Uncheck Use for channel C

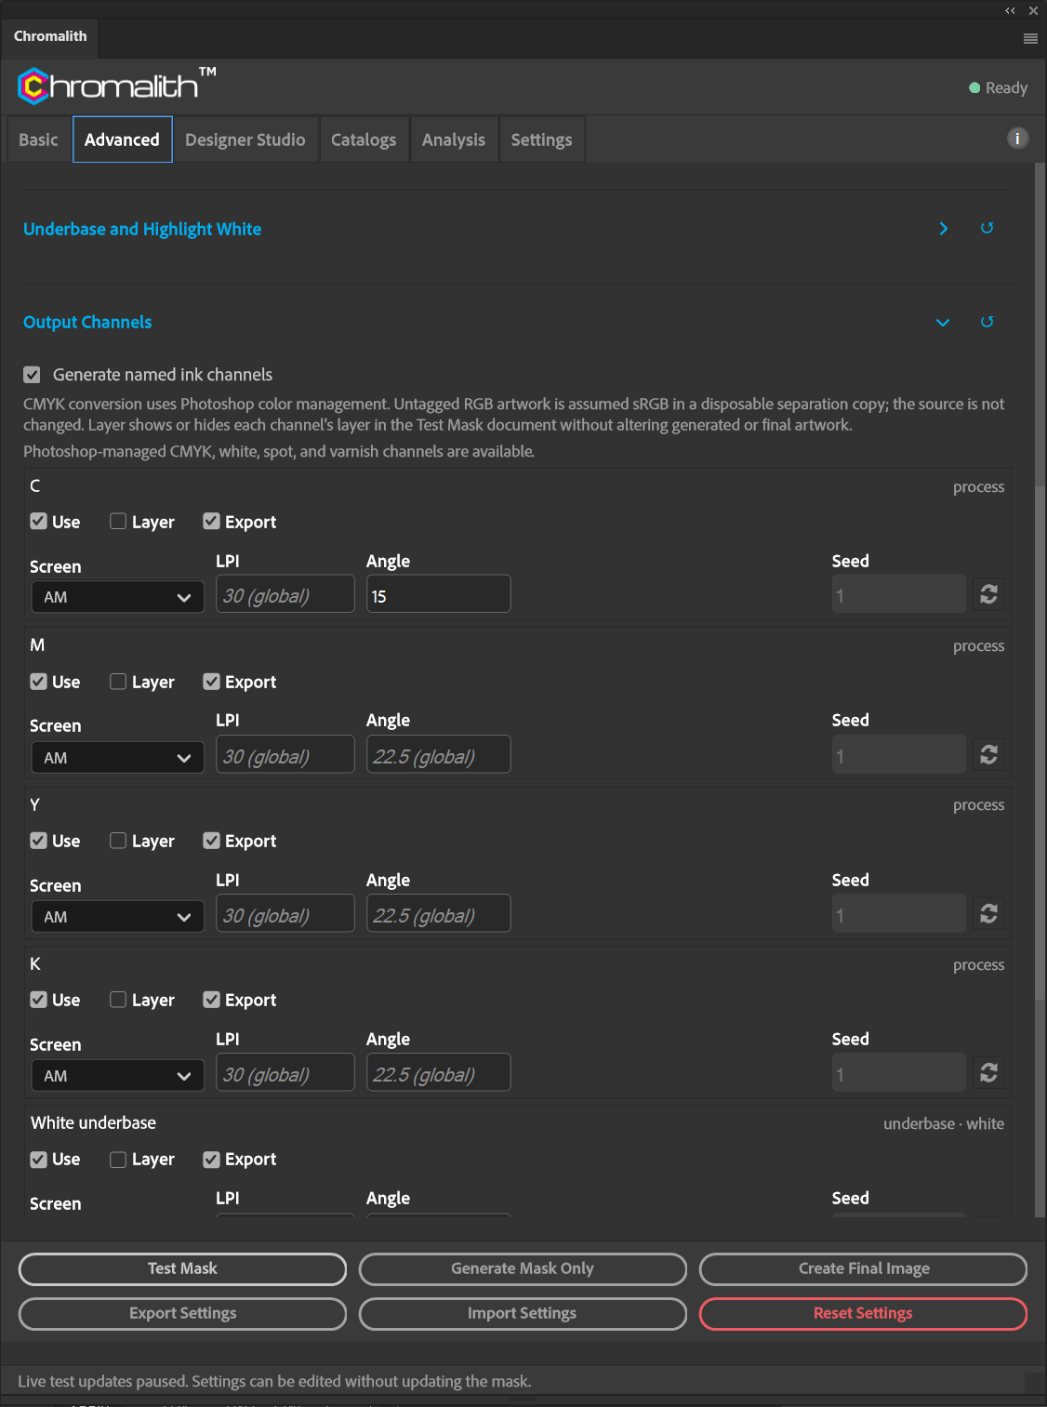[x=38, y=521]
